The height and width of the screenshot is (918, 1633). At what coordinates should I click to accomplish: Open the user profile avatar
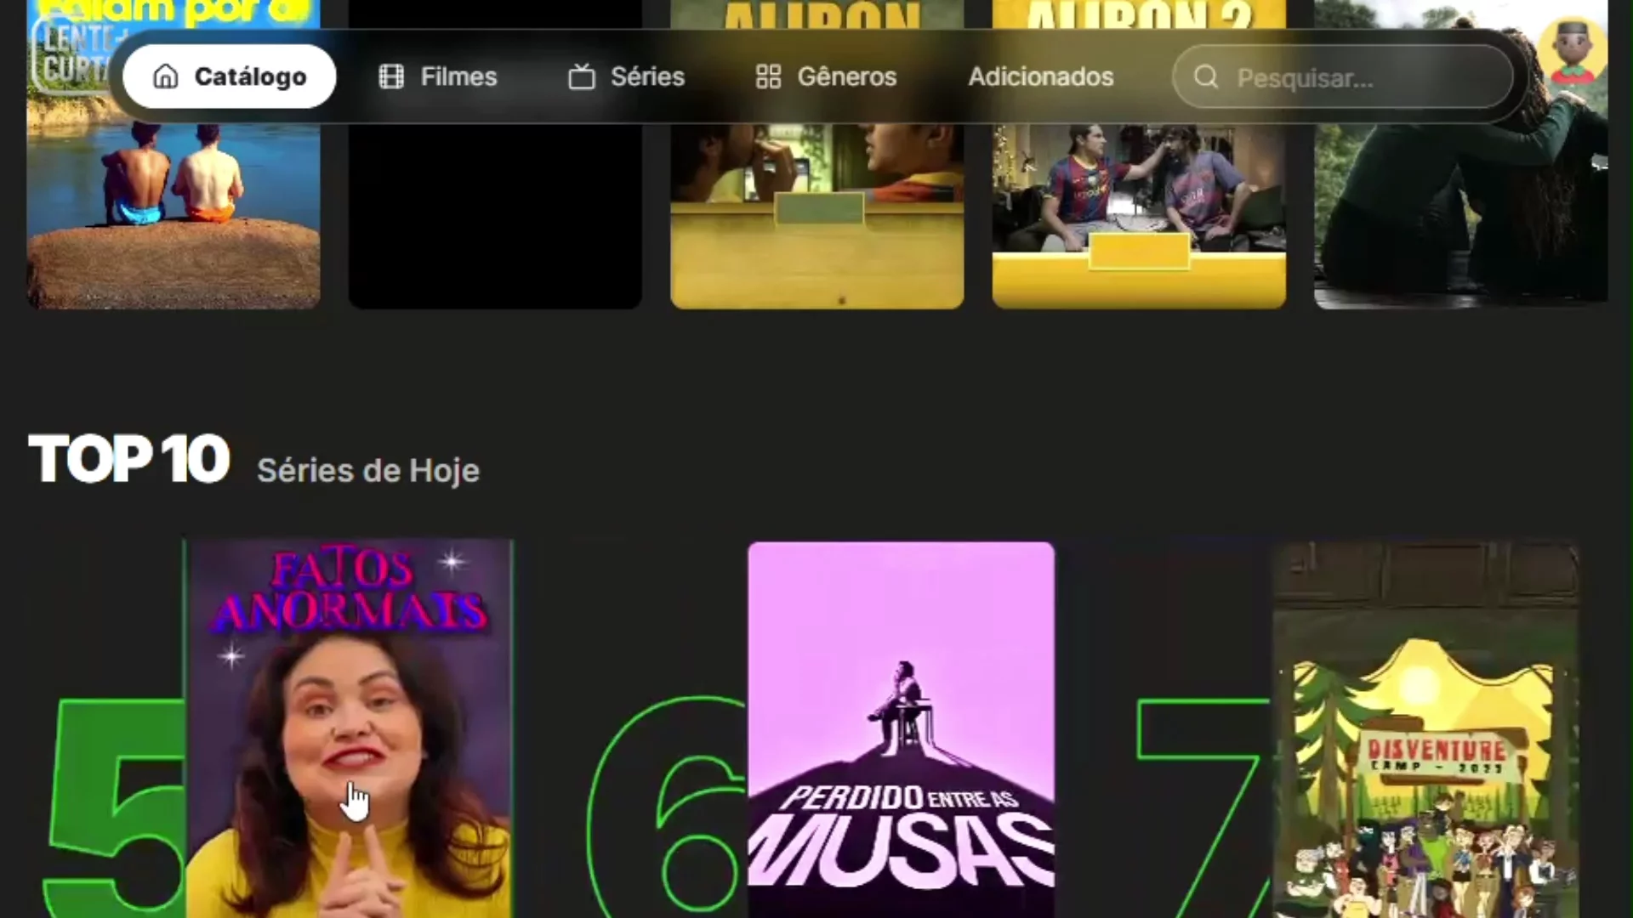point(1573,51)
